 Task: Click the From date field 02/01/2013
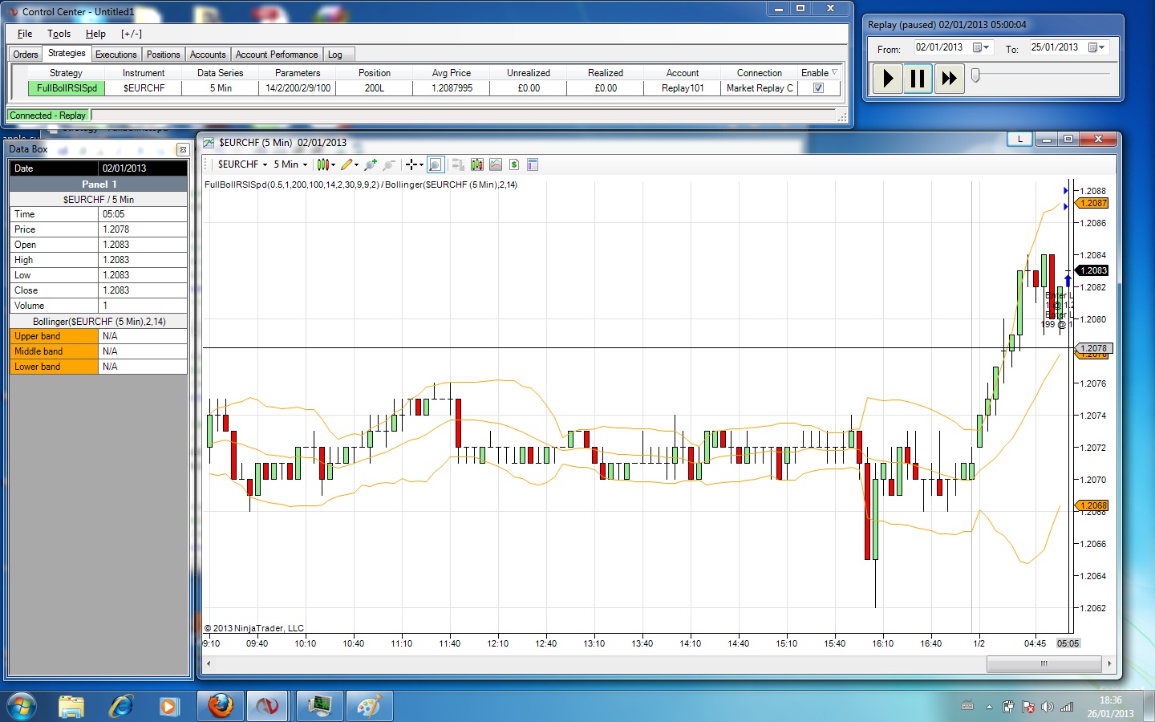[x=939, y=47]
